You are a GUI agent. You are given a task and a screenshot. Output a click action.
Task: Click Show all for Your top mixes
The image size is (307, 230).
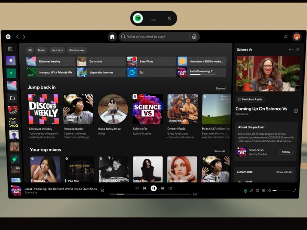(x=220, y=151)
